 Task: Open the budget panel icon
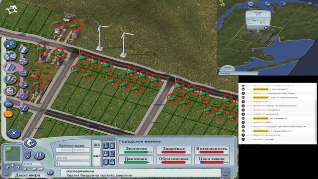[x=106, y=154]
